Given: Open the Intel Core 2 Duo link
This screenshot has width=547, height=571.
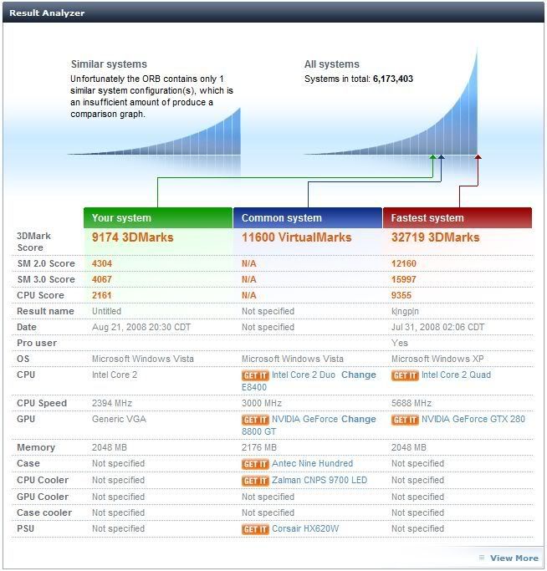Looking at the screenshot, I should click(304, 375).
